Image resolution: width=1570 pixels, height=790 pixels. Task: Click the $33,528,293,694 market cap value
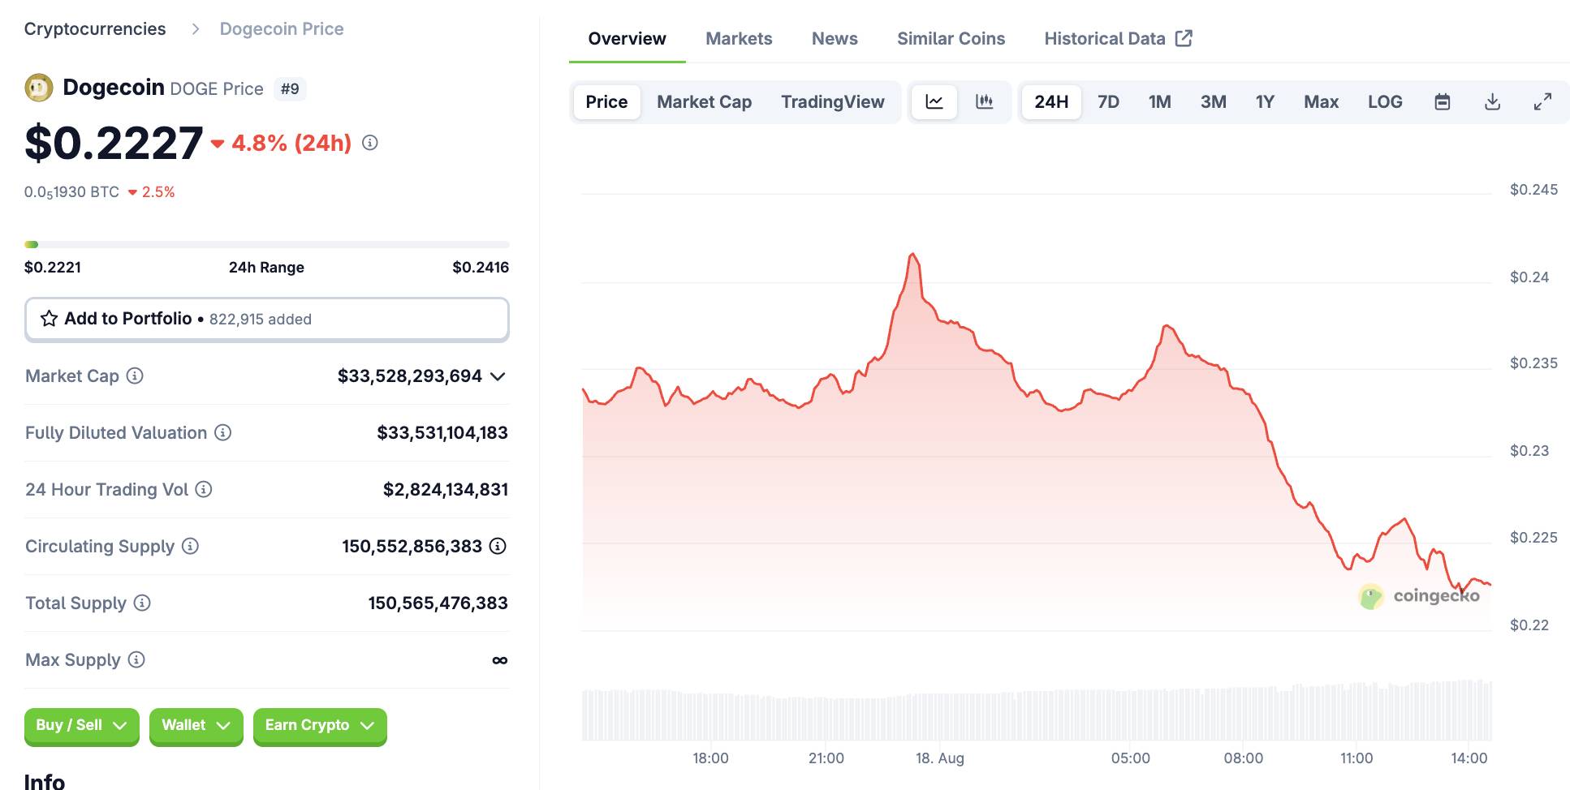[x=410, y=376]
